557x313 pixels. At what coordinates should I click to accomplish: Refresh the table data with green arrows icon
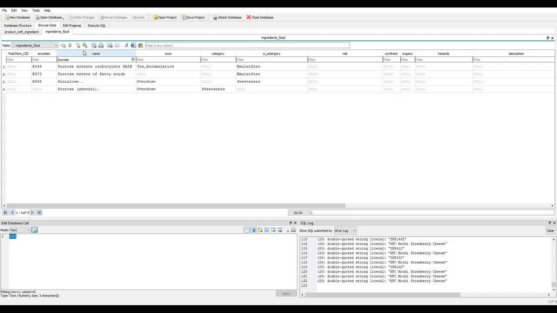tap(70, 45)
